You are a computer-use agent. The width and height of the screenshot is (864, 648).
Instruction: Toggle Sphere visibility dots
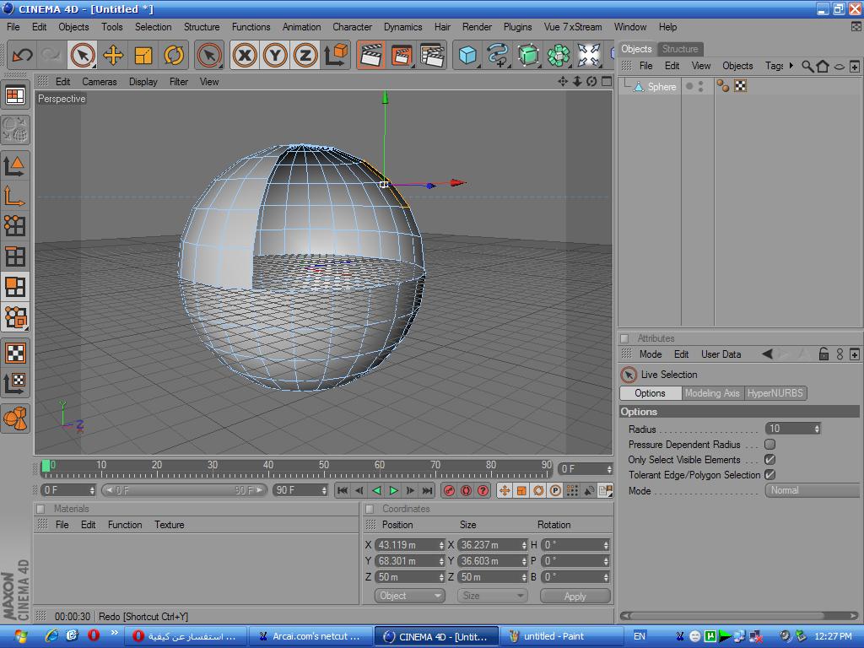point(701,86)
